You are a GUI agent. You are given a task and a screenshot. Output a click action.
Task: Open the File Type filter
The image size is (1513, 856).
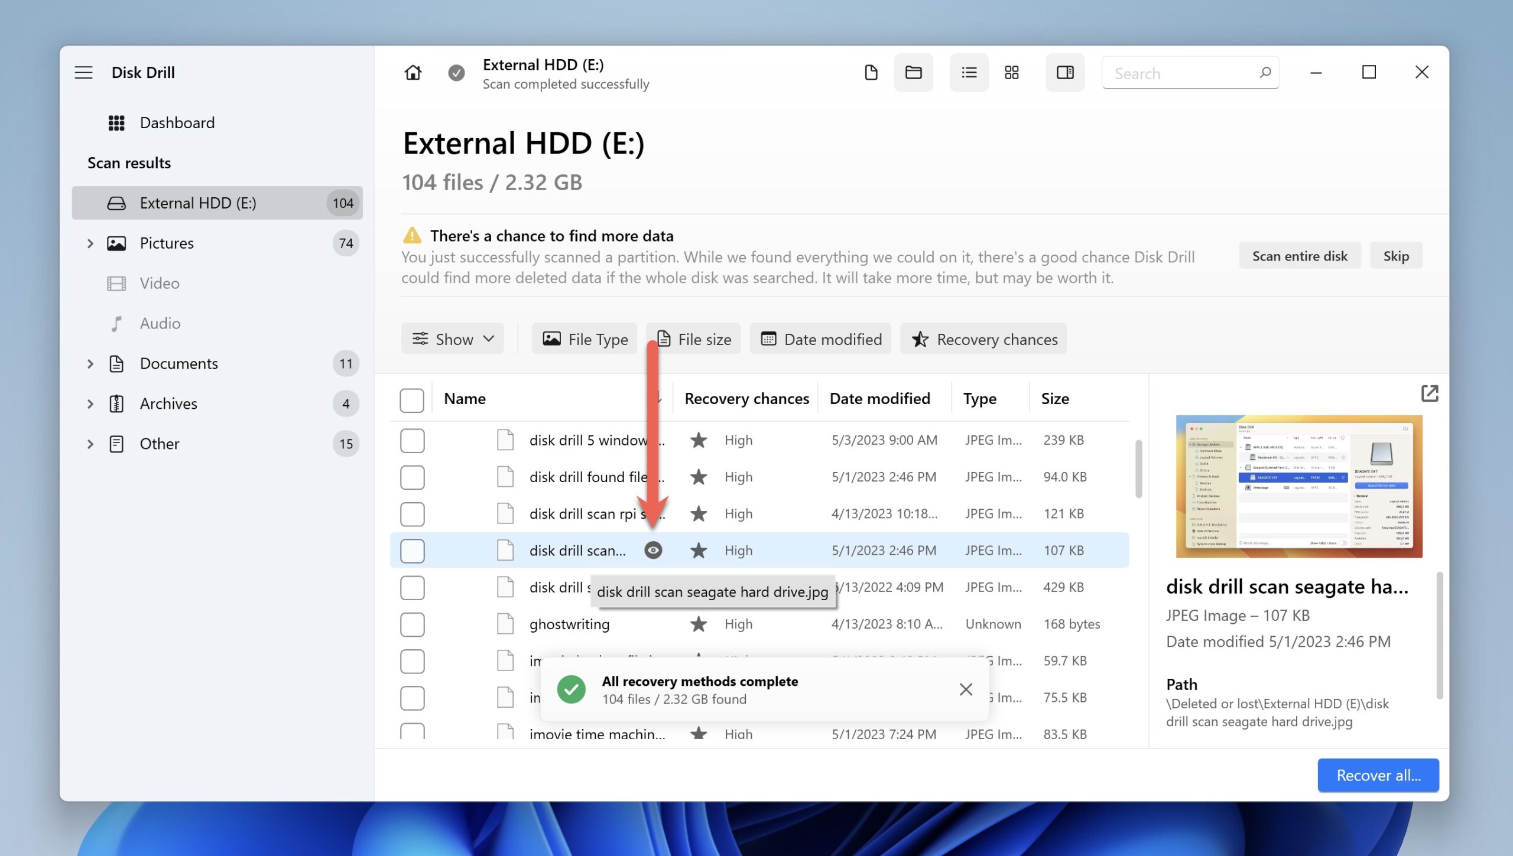point(584,339)
